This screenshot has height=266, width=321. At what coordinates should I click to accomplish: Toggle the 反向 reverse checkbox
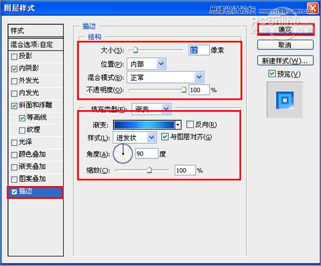click(190, 124)
